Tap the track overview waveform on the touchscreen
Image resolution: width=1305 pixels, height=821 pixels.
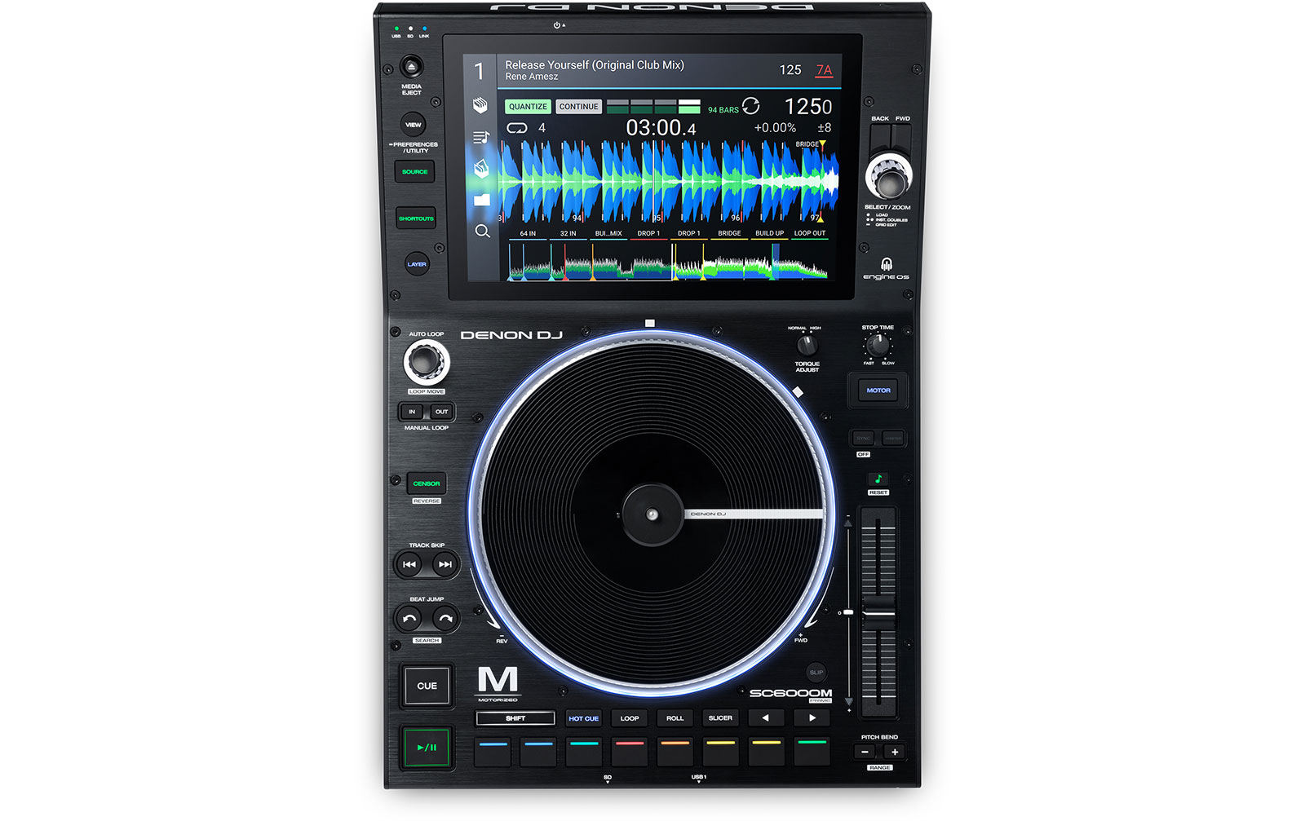[x=669, y=261]
